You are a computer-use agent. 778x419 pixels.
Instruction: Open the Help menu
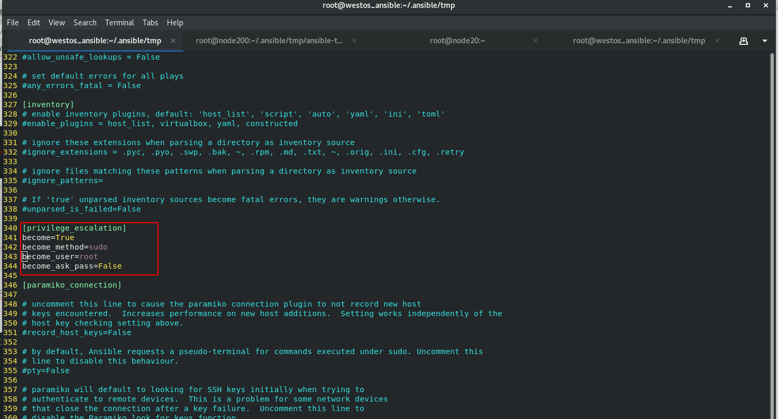(x=175, y=23)
